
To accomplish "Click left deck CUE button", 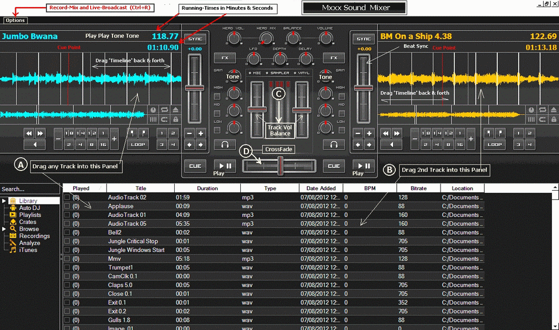I will [x=195, y=166].
